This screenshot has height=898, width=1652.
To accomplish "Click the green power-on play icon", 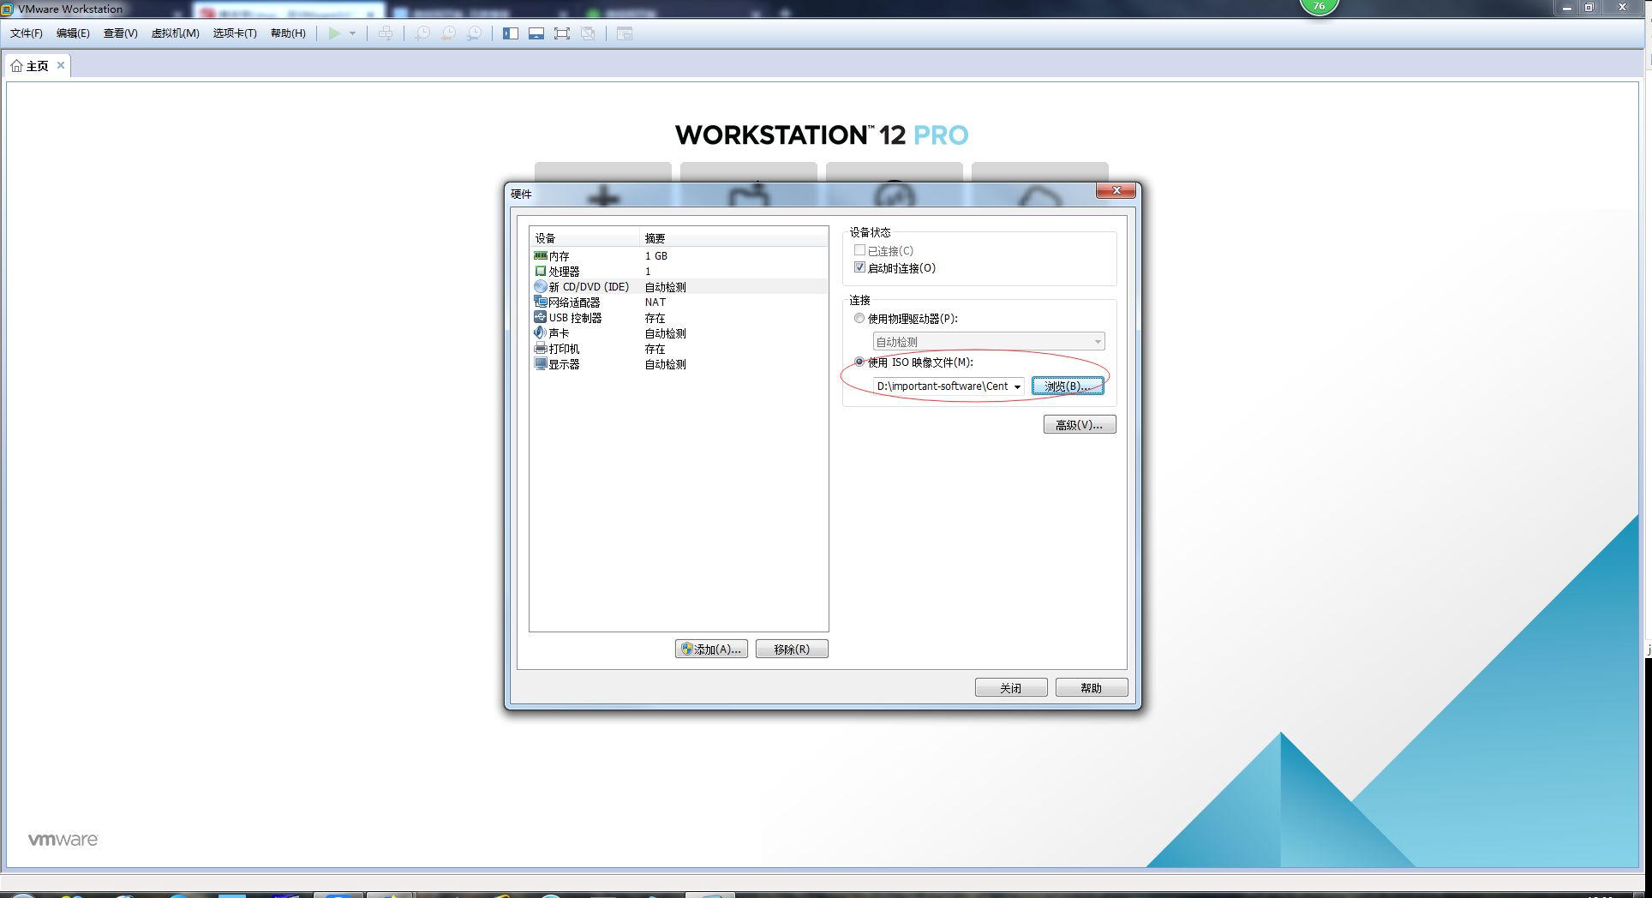I will 334,33.
